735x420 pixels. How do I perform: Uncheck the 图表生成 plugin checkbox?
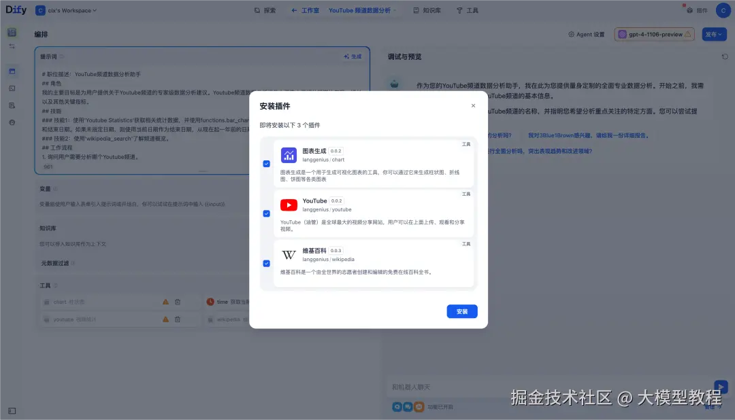point(266,163)
